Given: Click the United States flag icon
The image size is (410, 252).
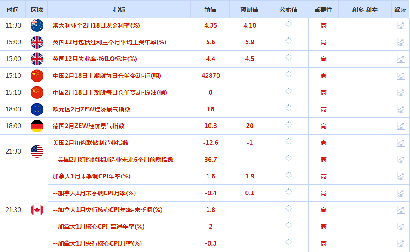Looking at the screenshot, I should (37, 151).
